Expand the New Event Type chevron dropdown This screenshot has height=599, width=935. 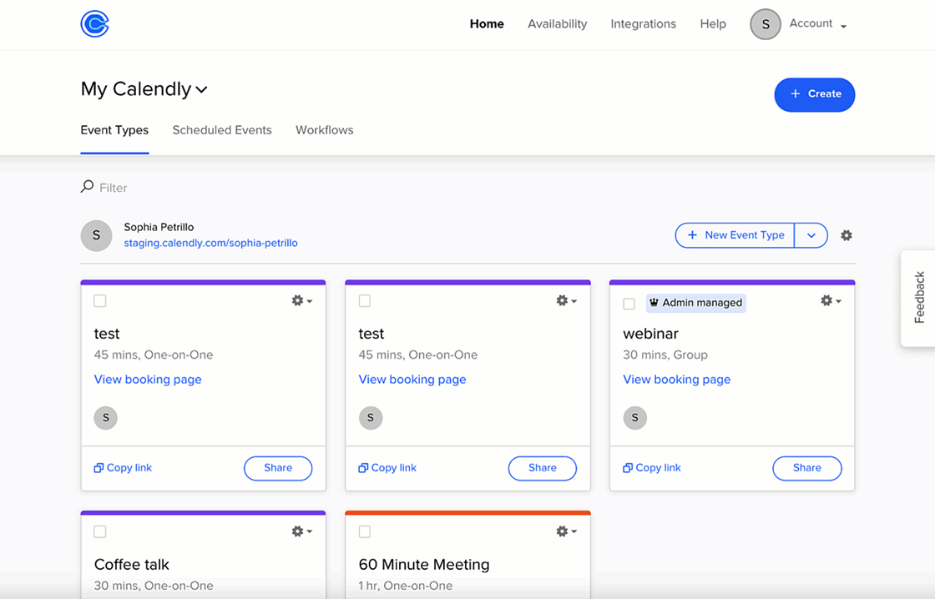coord(811,235)
